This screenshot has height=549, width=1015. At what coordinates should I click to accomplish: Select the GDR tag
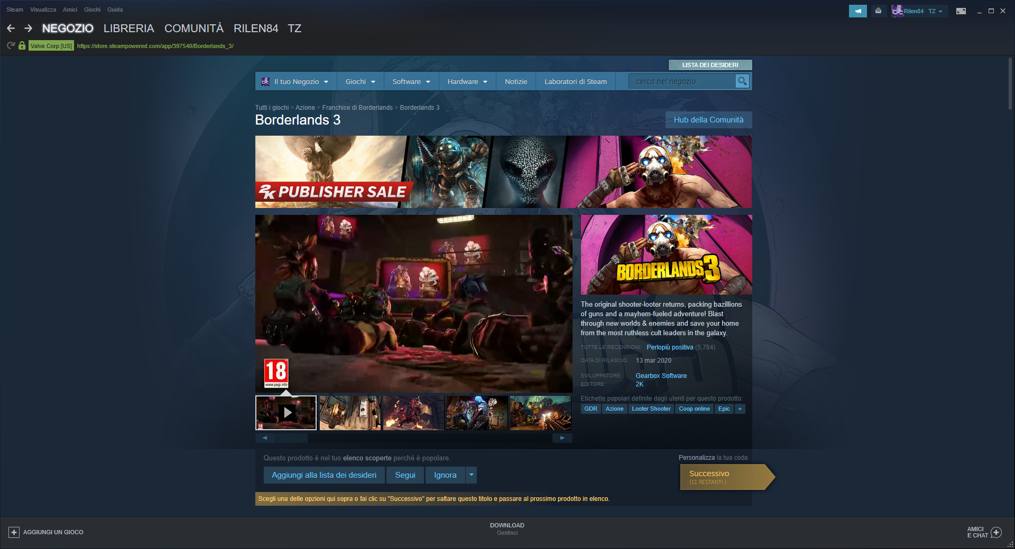coord(590,409)
